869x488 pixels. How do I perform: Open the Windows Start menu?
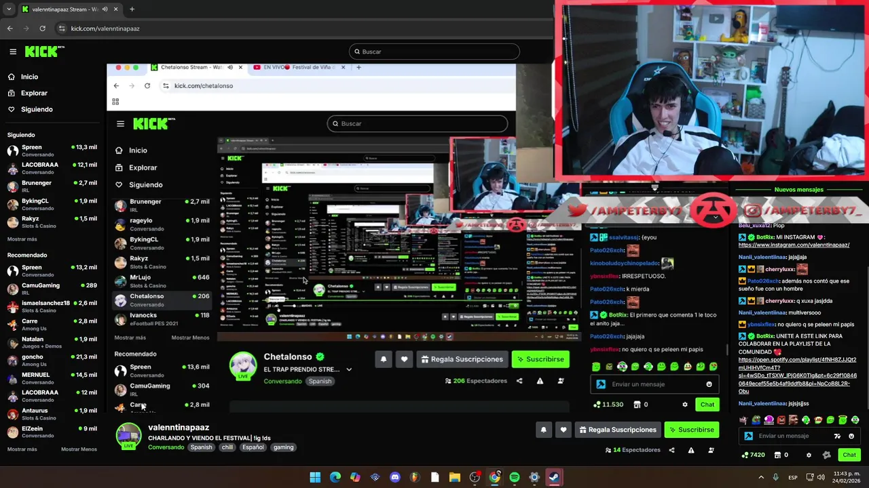pyautogui.click(x=315, y=477)
